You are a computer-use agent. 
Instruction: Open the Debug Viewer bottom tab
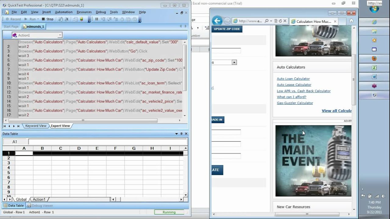[40, 206]
